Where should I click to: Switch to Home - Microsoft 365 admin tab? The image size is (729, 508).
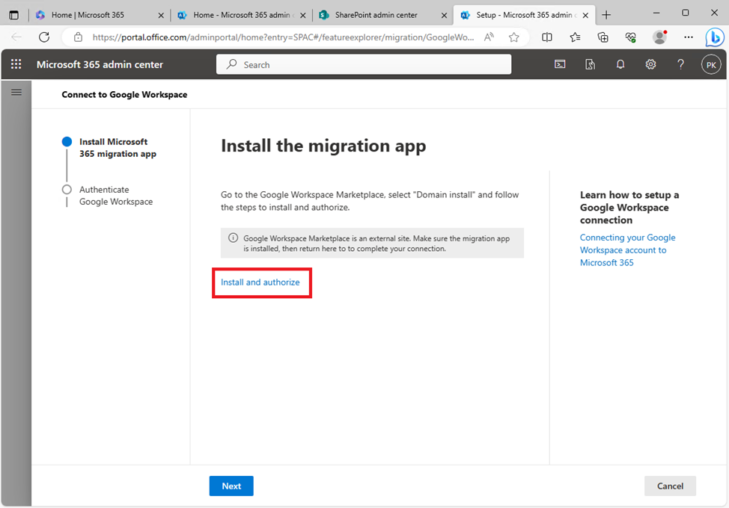pyautogui.click(x=242, y=15)
